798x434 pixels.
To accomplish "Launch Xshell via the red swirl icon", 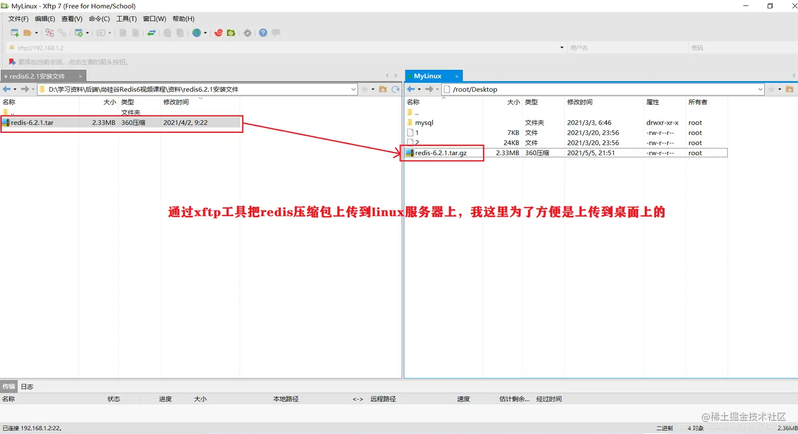I will point(218,33).
